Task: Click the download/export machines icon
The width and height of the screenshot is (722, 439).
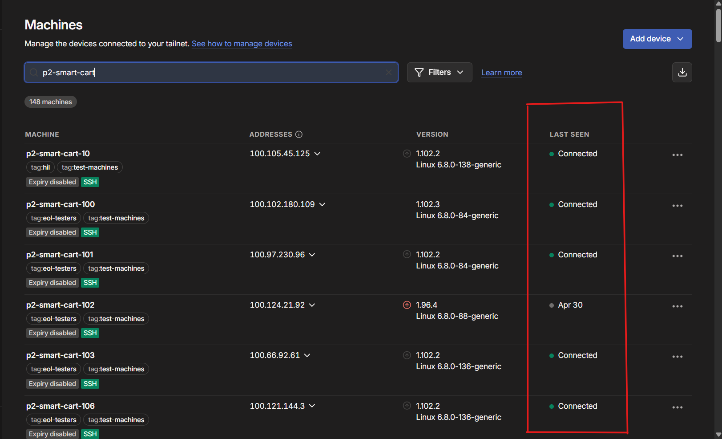Action: (x=682, y=72)
